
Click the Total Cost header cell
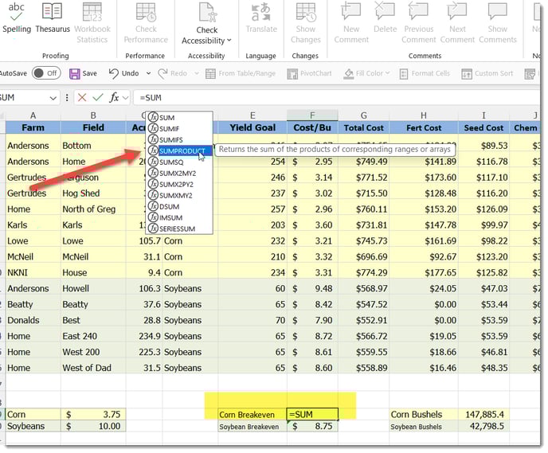(363, 128)
